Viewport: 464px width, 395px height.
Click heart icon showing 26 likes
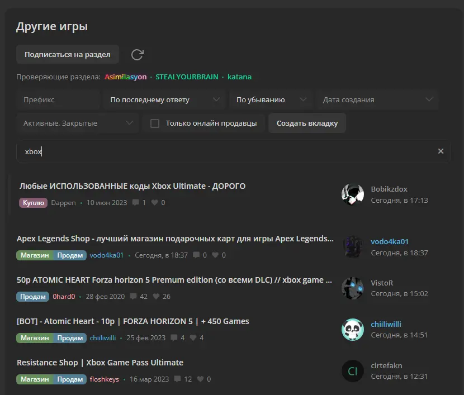[156, 296]
